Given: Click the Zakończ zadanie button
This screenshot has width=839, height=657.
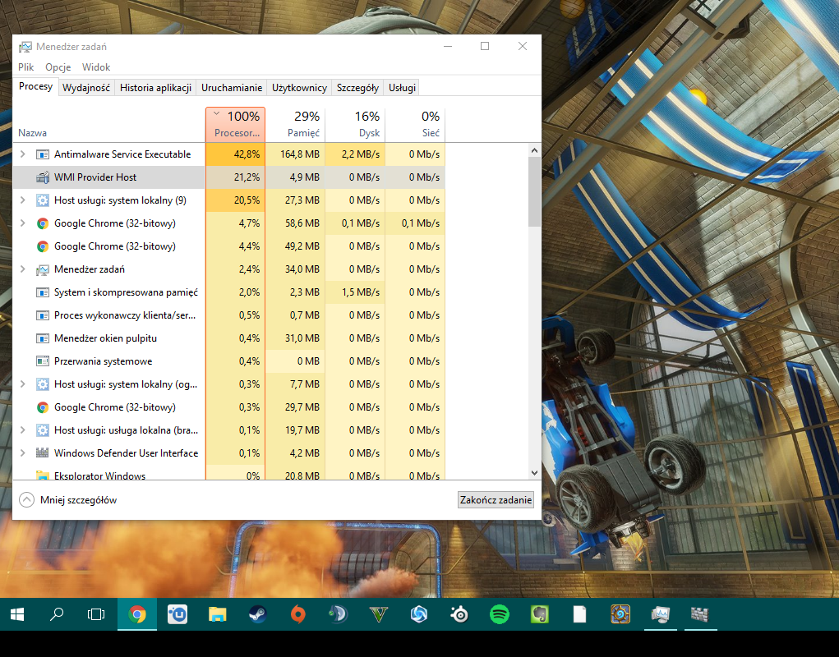Looking at the screenshot, I should [496, 500].
